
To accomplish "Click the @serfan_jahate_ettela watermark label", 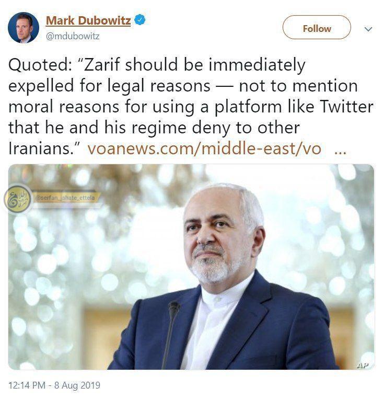I will pos(65,198).
